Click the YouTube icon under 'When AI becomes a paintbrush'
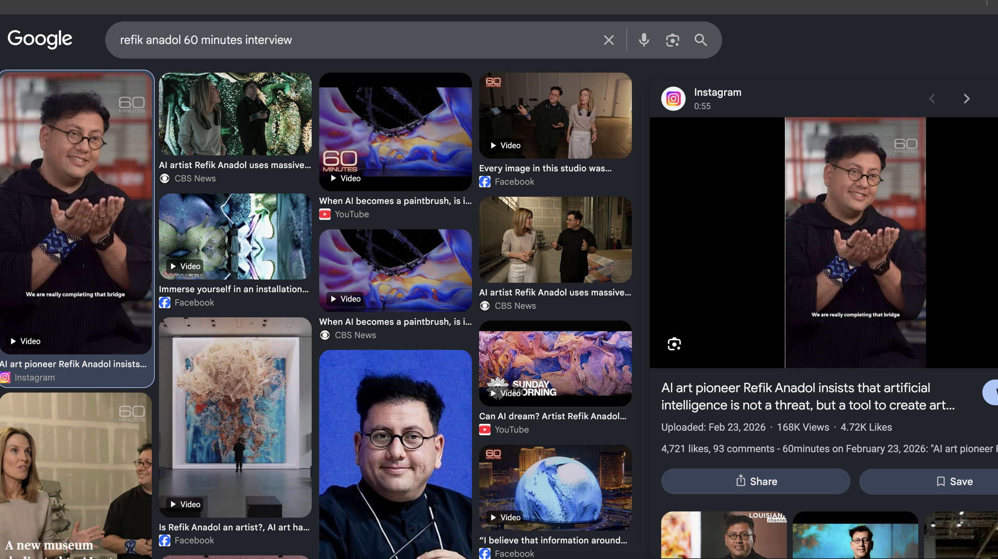Viewport: 998px width, 559px height. [325, 214]
